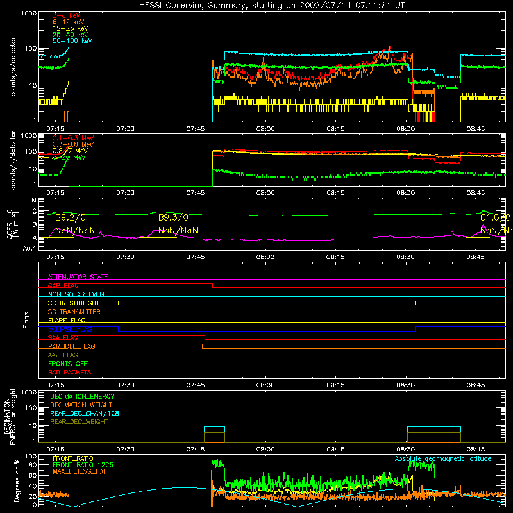Click the C1.0/0 flare annotation
513x513 pixels.
(495, 217)
